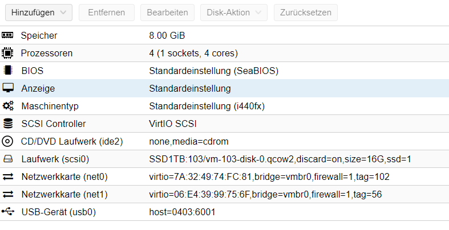Image resolution: width=449 pixels, height=230 pixels.
Task: Open the Hinzufügen dropdown menu
Action: click(x=39, y=13)
